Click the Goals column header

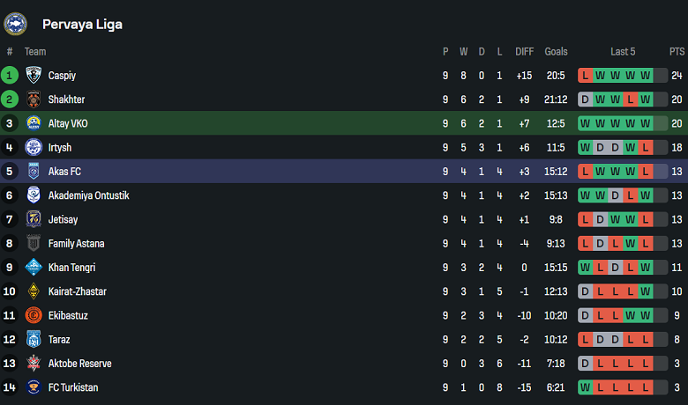556,52
